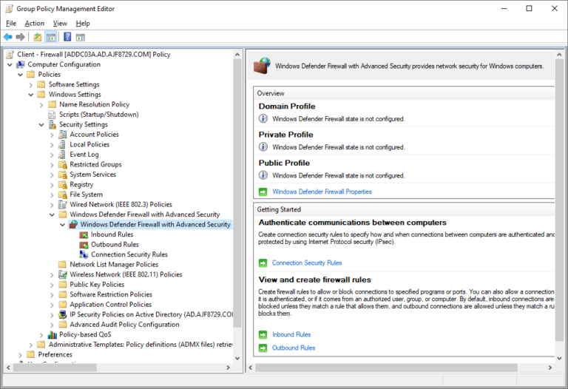Screen dimensions: 568x389
Task: Click the Outbound Rules icon in tree
Action: pos(84,245)
